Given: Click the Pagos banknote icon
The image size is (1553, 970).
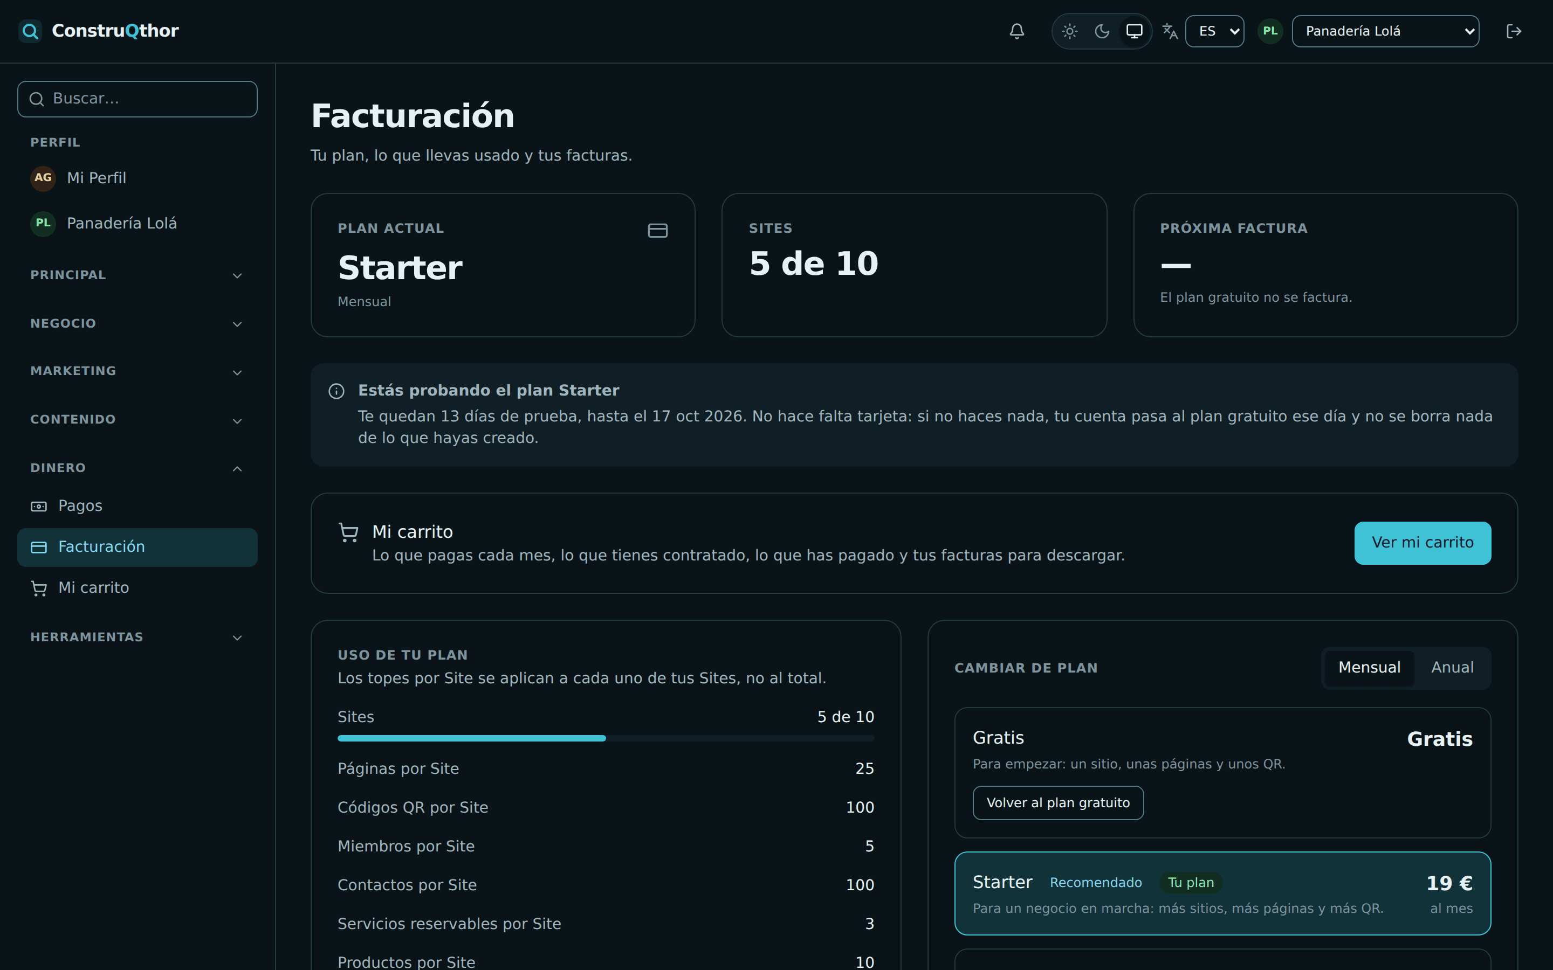Looking at the screenshot, I should tap(39, 506).
